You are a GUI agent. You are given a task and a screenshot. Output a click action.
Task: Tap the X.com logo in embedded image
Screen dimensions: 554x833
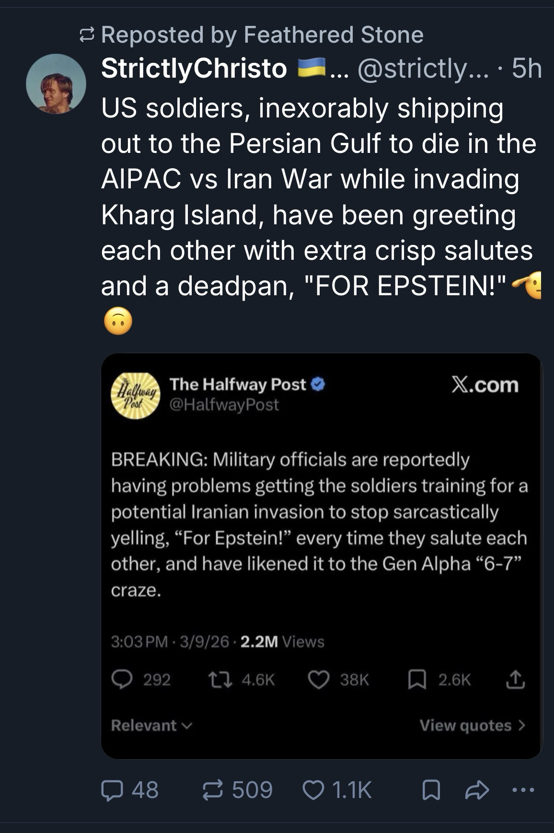(x=485, y=385)
